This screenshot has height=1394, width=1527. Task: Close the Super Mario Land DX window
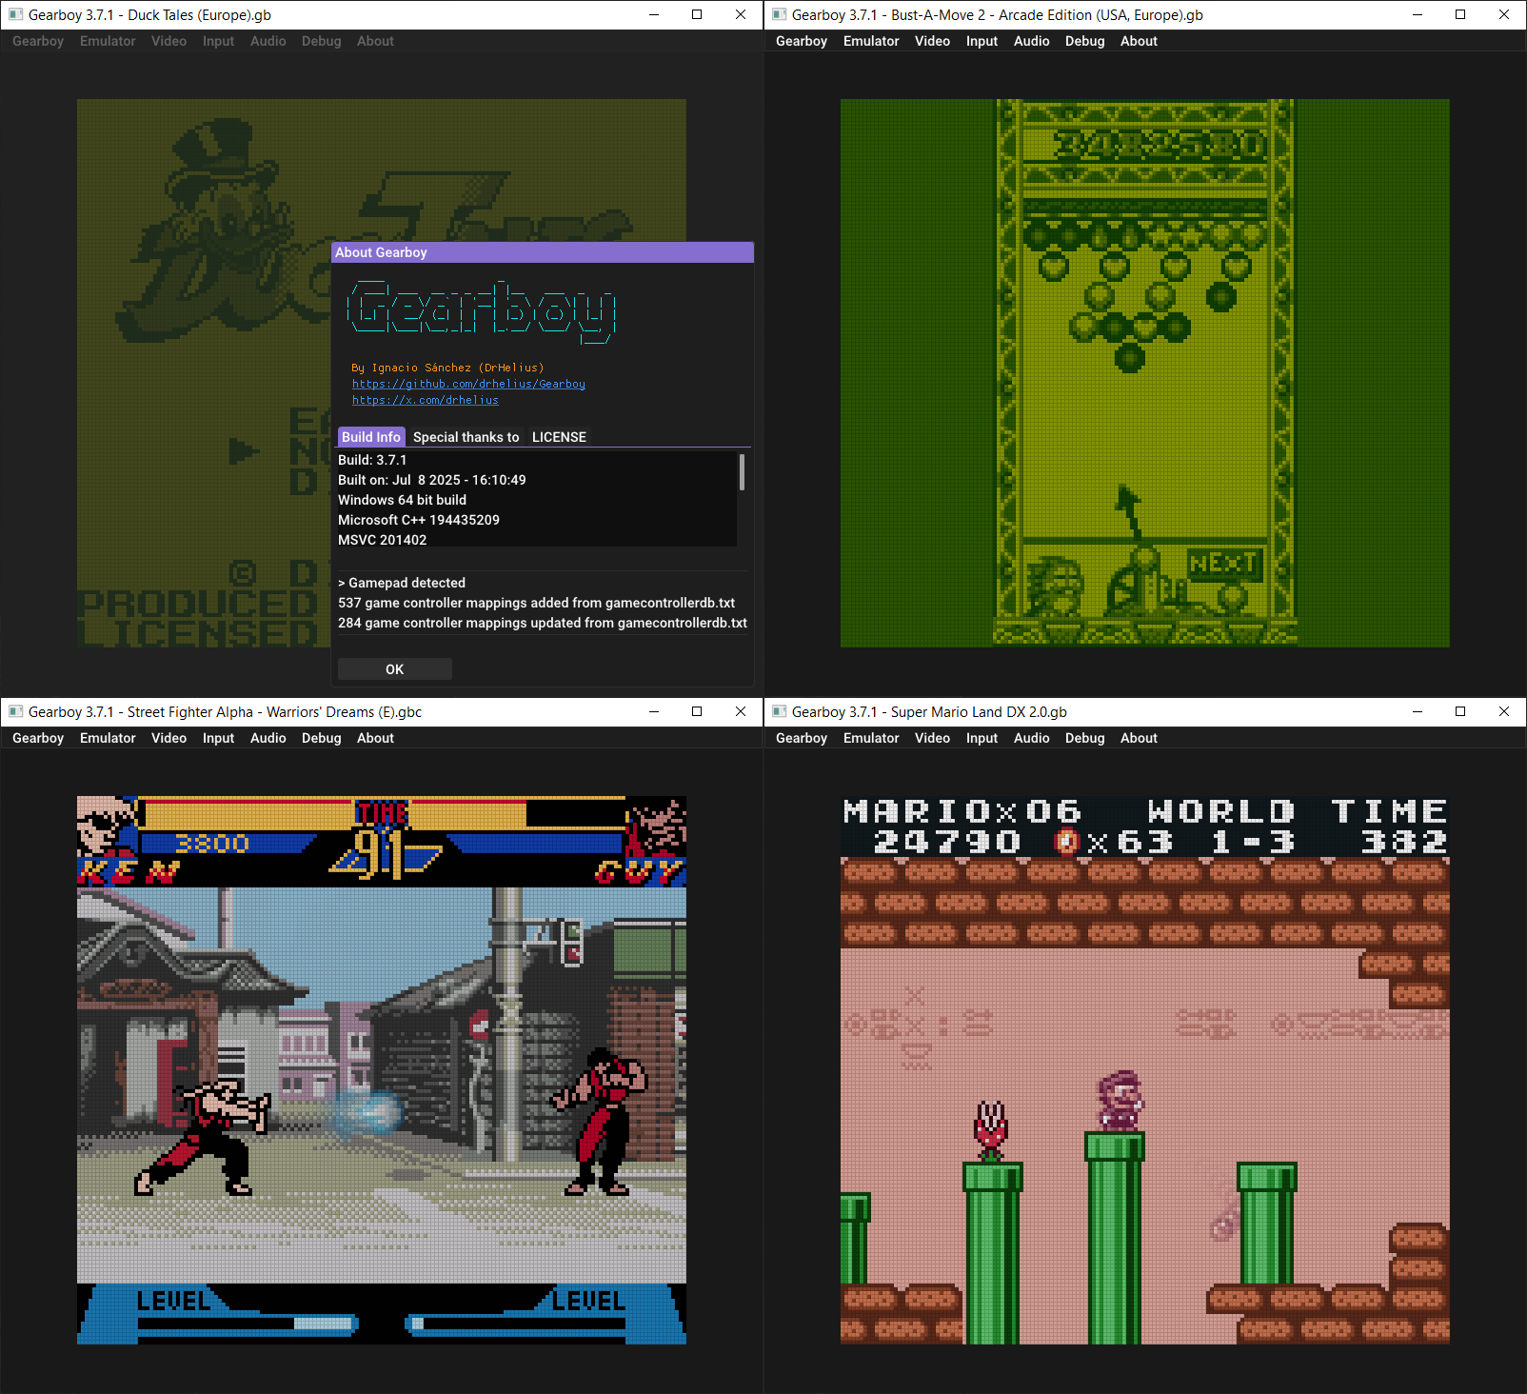[1504, 712]
